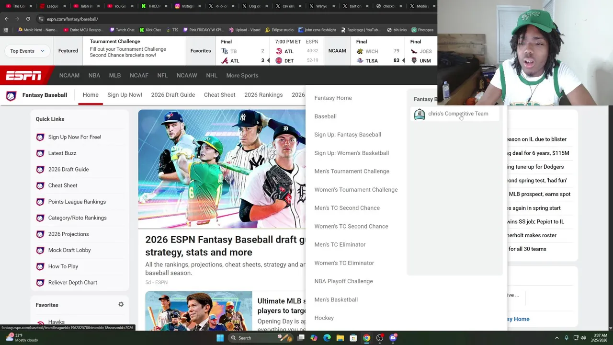
Task: Open Reliever Depth Chart quick link
Action: point(72,283)
